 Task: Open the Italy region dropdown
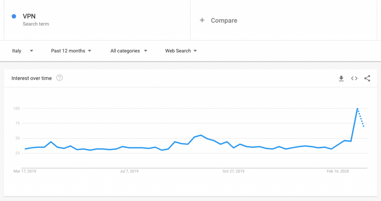pyautogui.click(x=23, y=51)
